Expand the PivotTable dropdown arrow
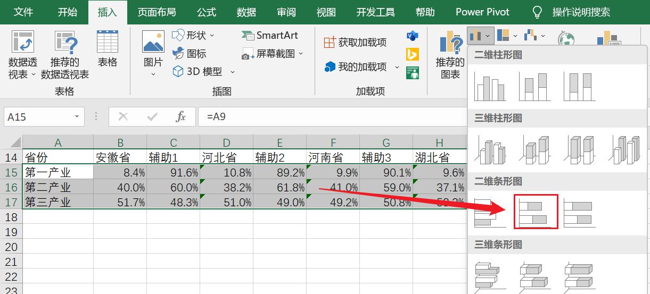 click(34, 75)
